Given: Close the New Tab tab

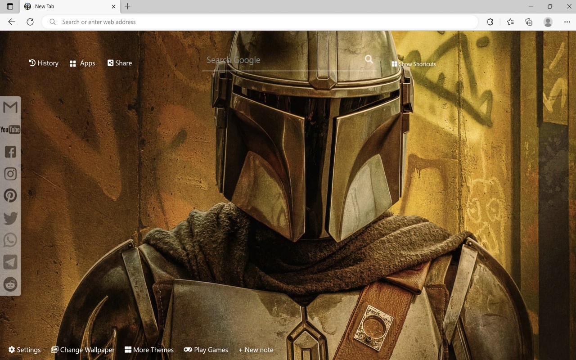Looking at the screenshot, I should pyautogui.click(x=113, y=6).
